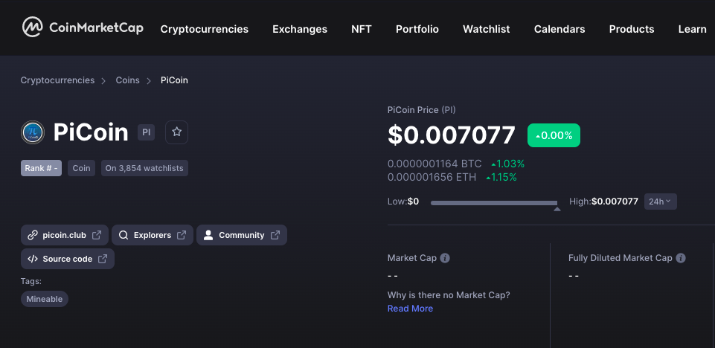Open the Learn menu
The width and height of the screenshot is (715, 348).
pyautogui.click(x=692, y=29)
